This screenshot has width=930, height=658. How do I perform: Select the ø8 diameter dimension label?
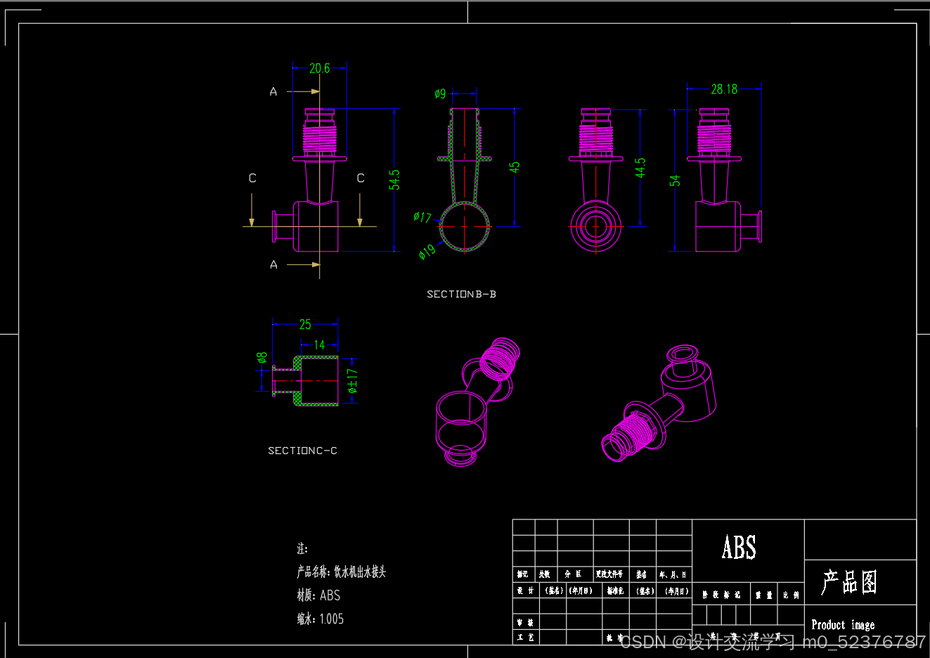pos(262,358)
